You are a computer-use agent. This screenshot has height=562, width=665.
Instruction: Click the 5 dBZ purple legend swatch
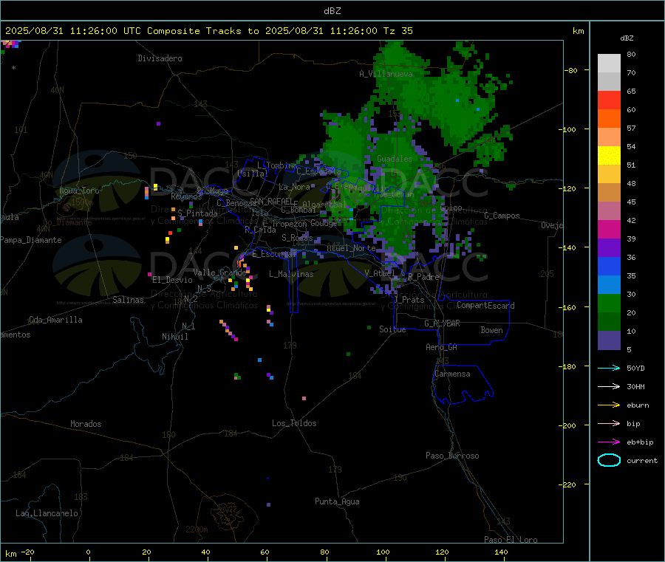tap(609, 340)
